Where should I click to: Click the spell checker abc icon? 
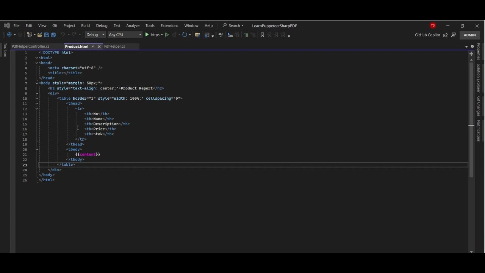click(x=221, y=35)
